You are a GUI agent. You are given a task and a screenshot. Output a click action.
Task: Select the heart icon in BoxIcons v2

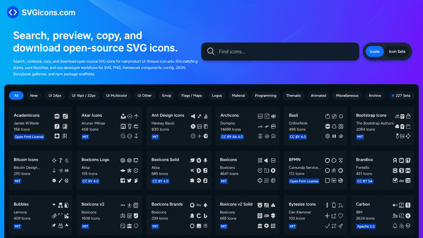(136, 226)
